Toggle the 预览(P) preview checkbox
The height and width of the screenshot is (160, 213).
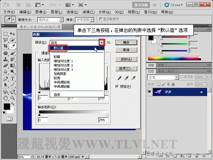coord(117,87)
